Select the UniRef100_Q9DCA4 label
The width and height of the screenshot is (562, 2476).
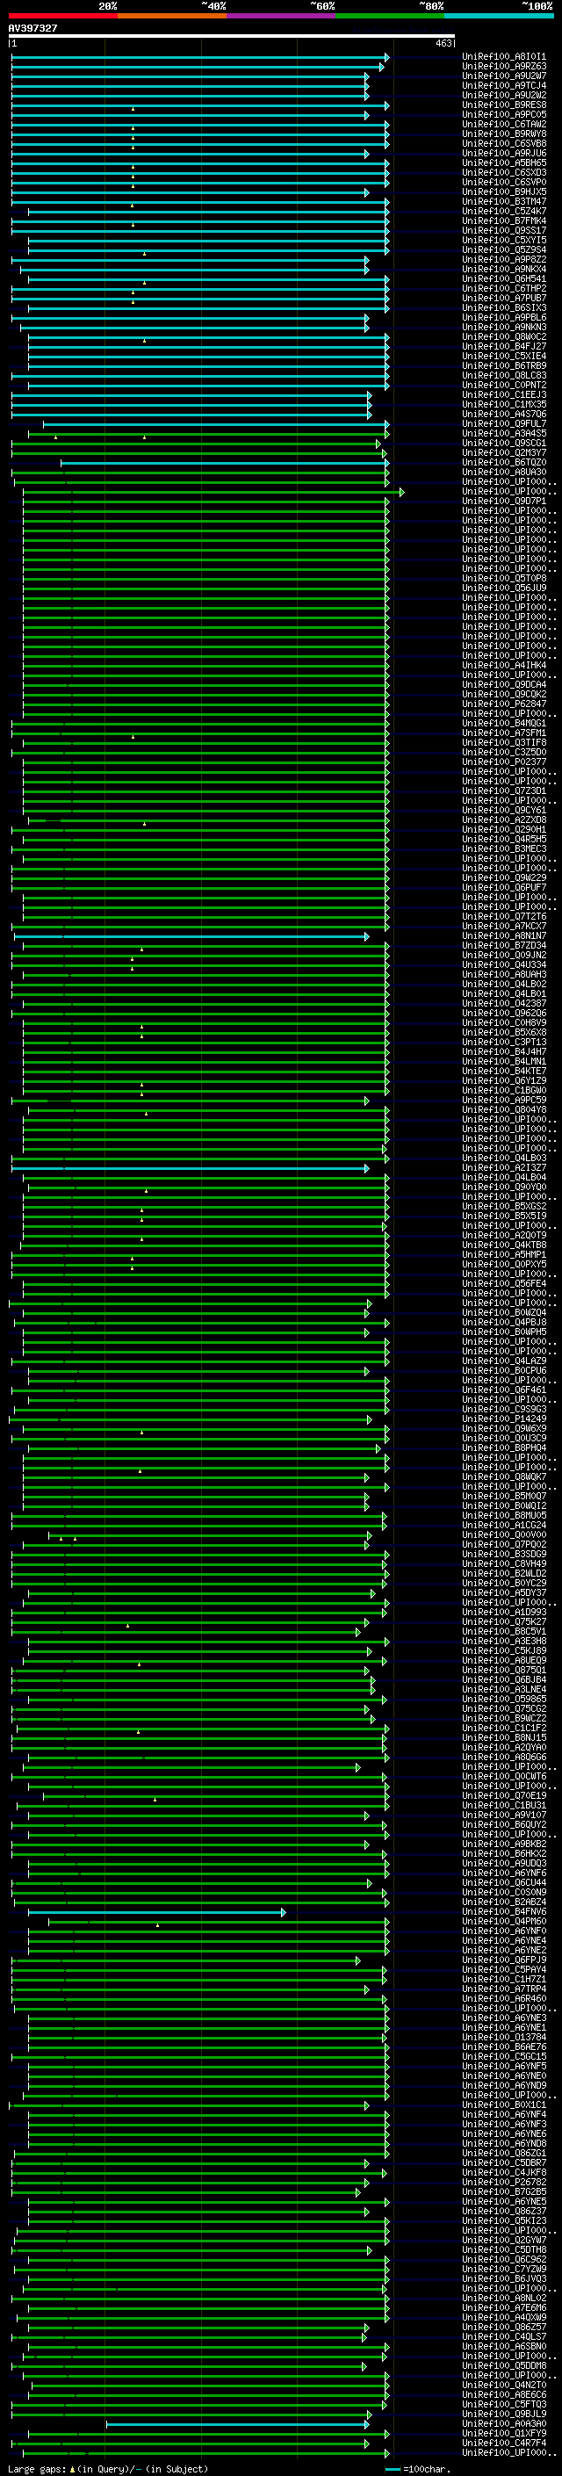click(x=504, y=684)
